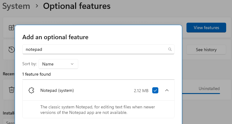Click the history clock icon beside See history
This screenshot has width=232, height=124.
[12, 50]
